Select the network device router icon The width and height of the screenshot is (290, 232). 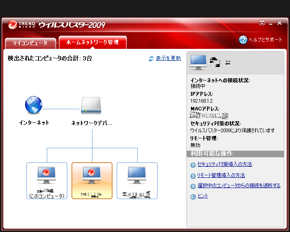pyautogui.click(x=91, y=106)
